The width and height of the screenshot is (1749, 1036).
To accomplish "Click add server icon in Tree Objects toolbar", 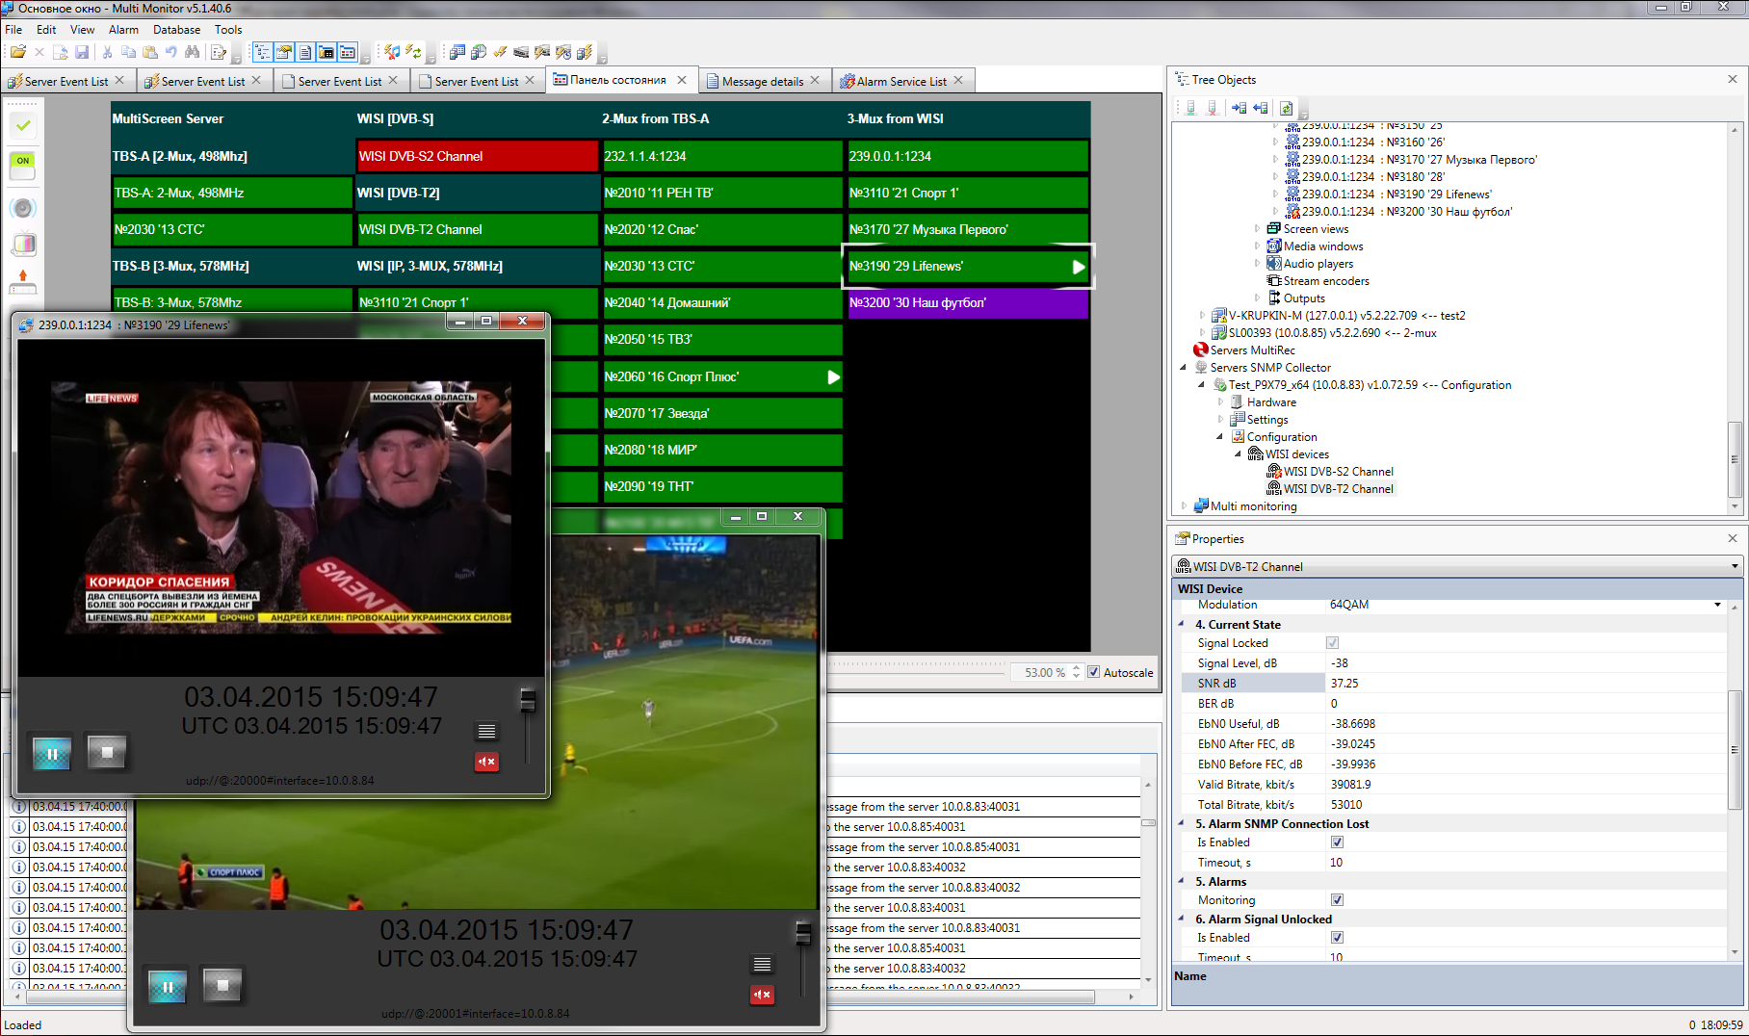I will coord(1191,108).
